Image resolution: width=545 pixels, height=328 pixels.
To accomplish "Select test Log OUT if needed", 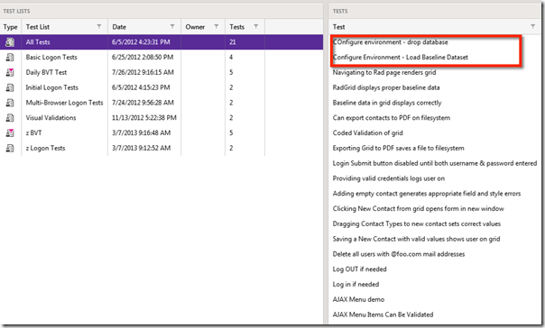I will 359,269.
